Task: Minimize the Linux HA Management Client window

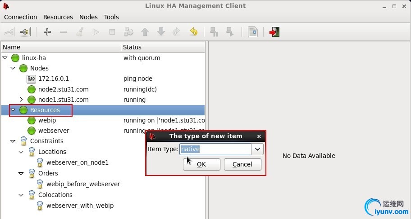Action: click(x=384, y=7)
